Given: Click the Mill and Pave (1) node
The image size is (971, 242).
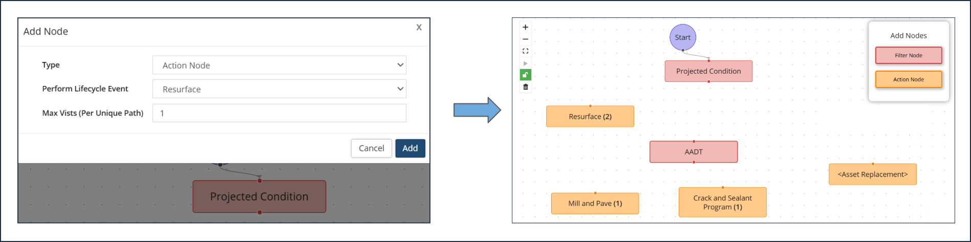Looking at the screenshot, I should (595, 204).
